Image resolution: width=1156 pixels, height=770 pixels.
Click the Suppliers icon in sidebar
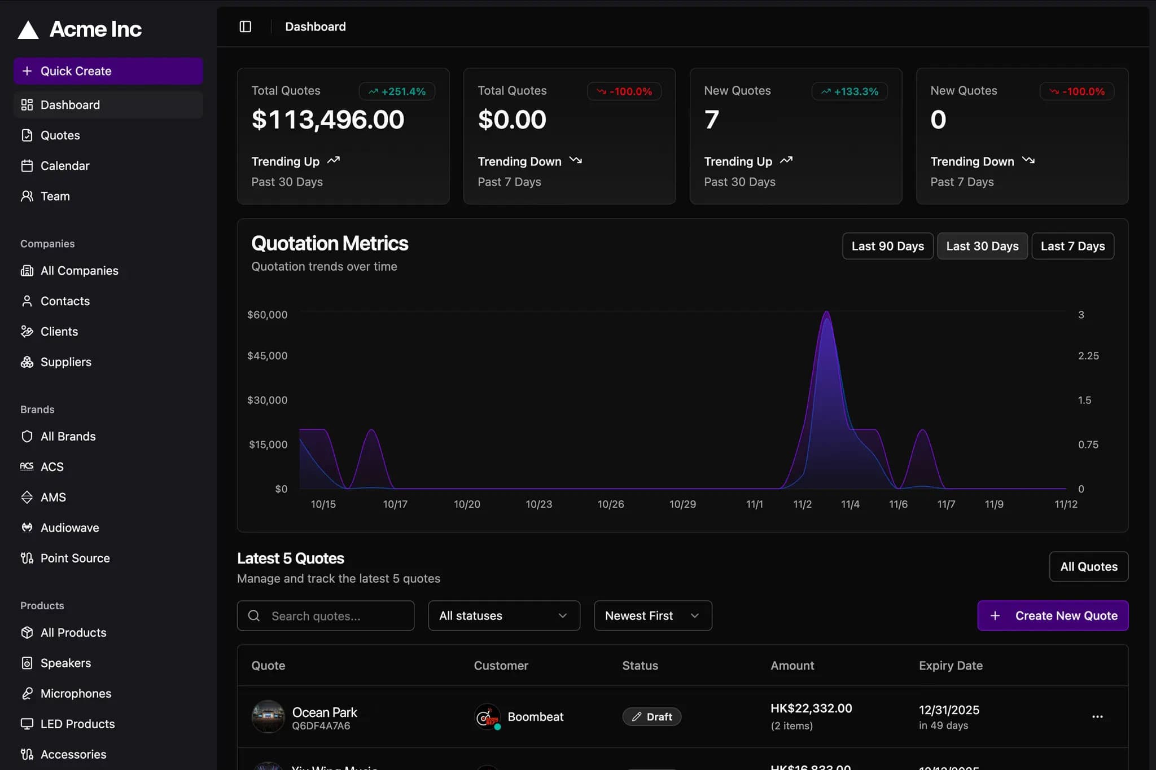28,362
